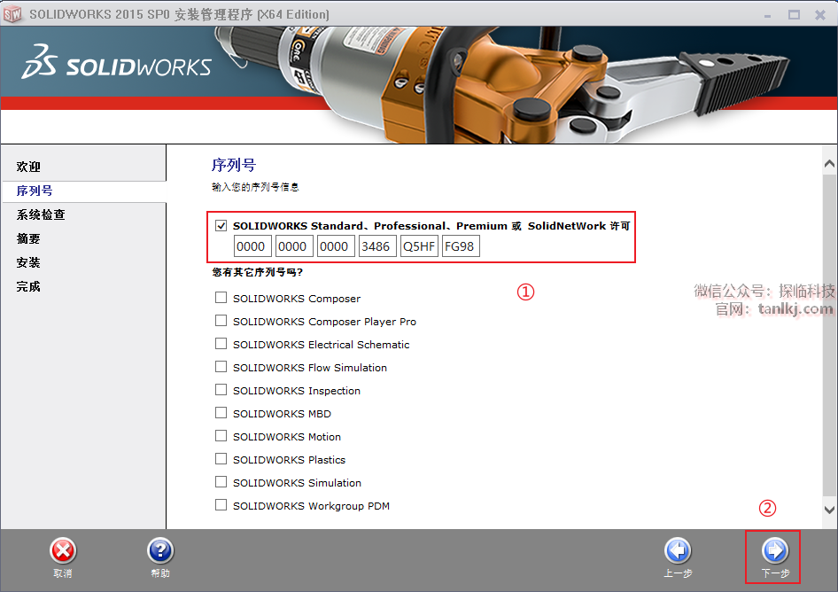This screenshot has width=838, height=592.
Task: Open the 系统检查 step in sidebar
Action: pyautogui.click(x=41, y=215)
